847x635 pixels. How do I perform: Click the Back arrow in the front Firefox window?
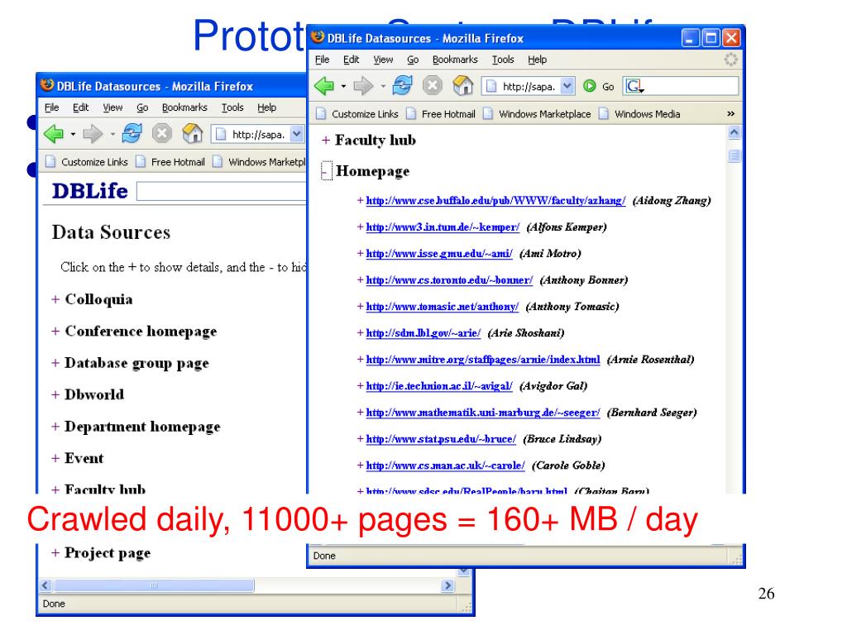click(x=324, y=86)
